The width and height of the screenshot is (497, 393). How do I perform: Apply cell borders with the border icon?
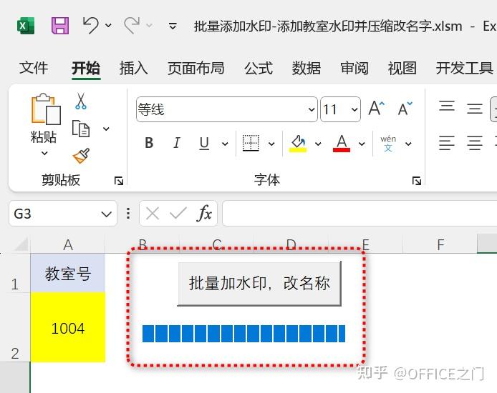pyautogui.click(x=251, y=143)
